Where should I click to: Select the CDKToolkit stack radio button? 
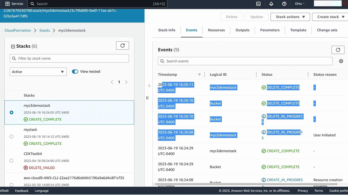coord(11,161)
